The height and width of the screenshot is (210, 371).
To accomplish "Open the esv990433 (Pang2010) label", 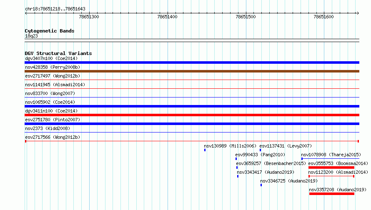I will pyautogui.click(x=260, y=155).
